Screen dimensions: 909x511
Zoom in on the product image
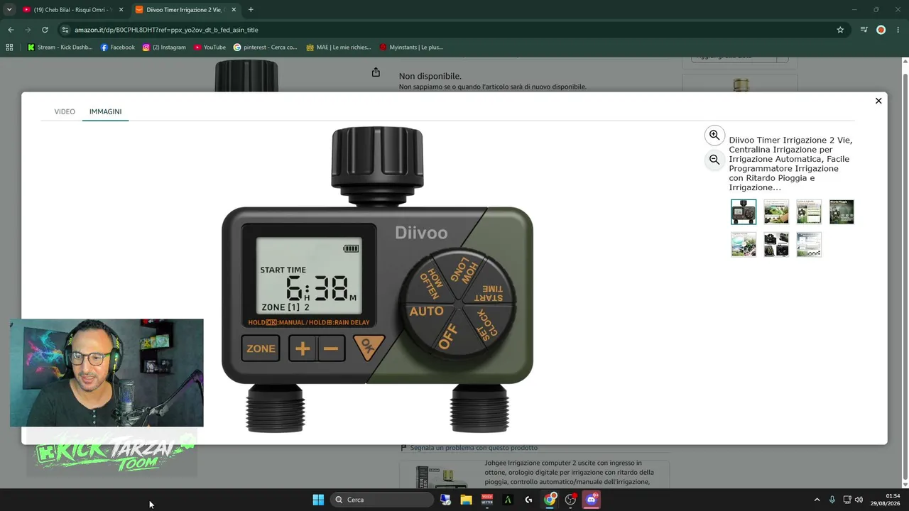(x=714, y=135)
